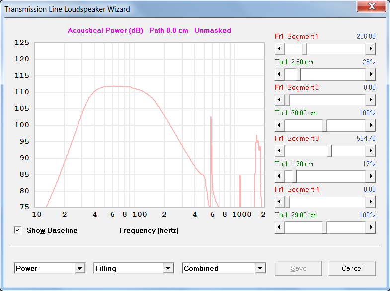Viewport: 390px width, 291px height.
Task: Click the Fr1 Segment 1 label
Action: [x=297, y=37]
